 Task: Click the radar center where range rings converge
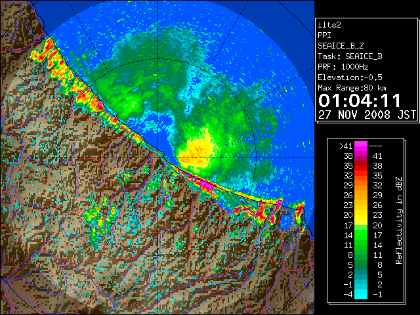(x=158, y=157)
